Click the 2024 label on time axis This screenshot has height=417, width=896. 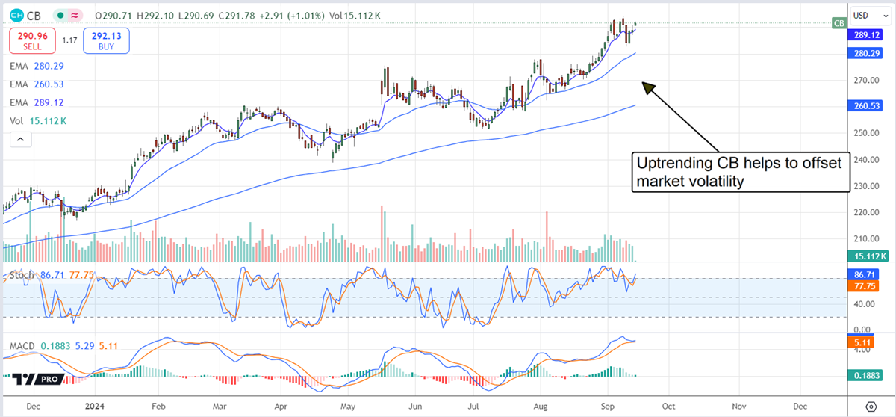[93, 406]
